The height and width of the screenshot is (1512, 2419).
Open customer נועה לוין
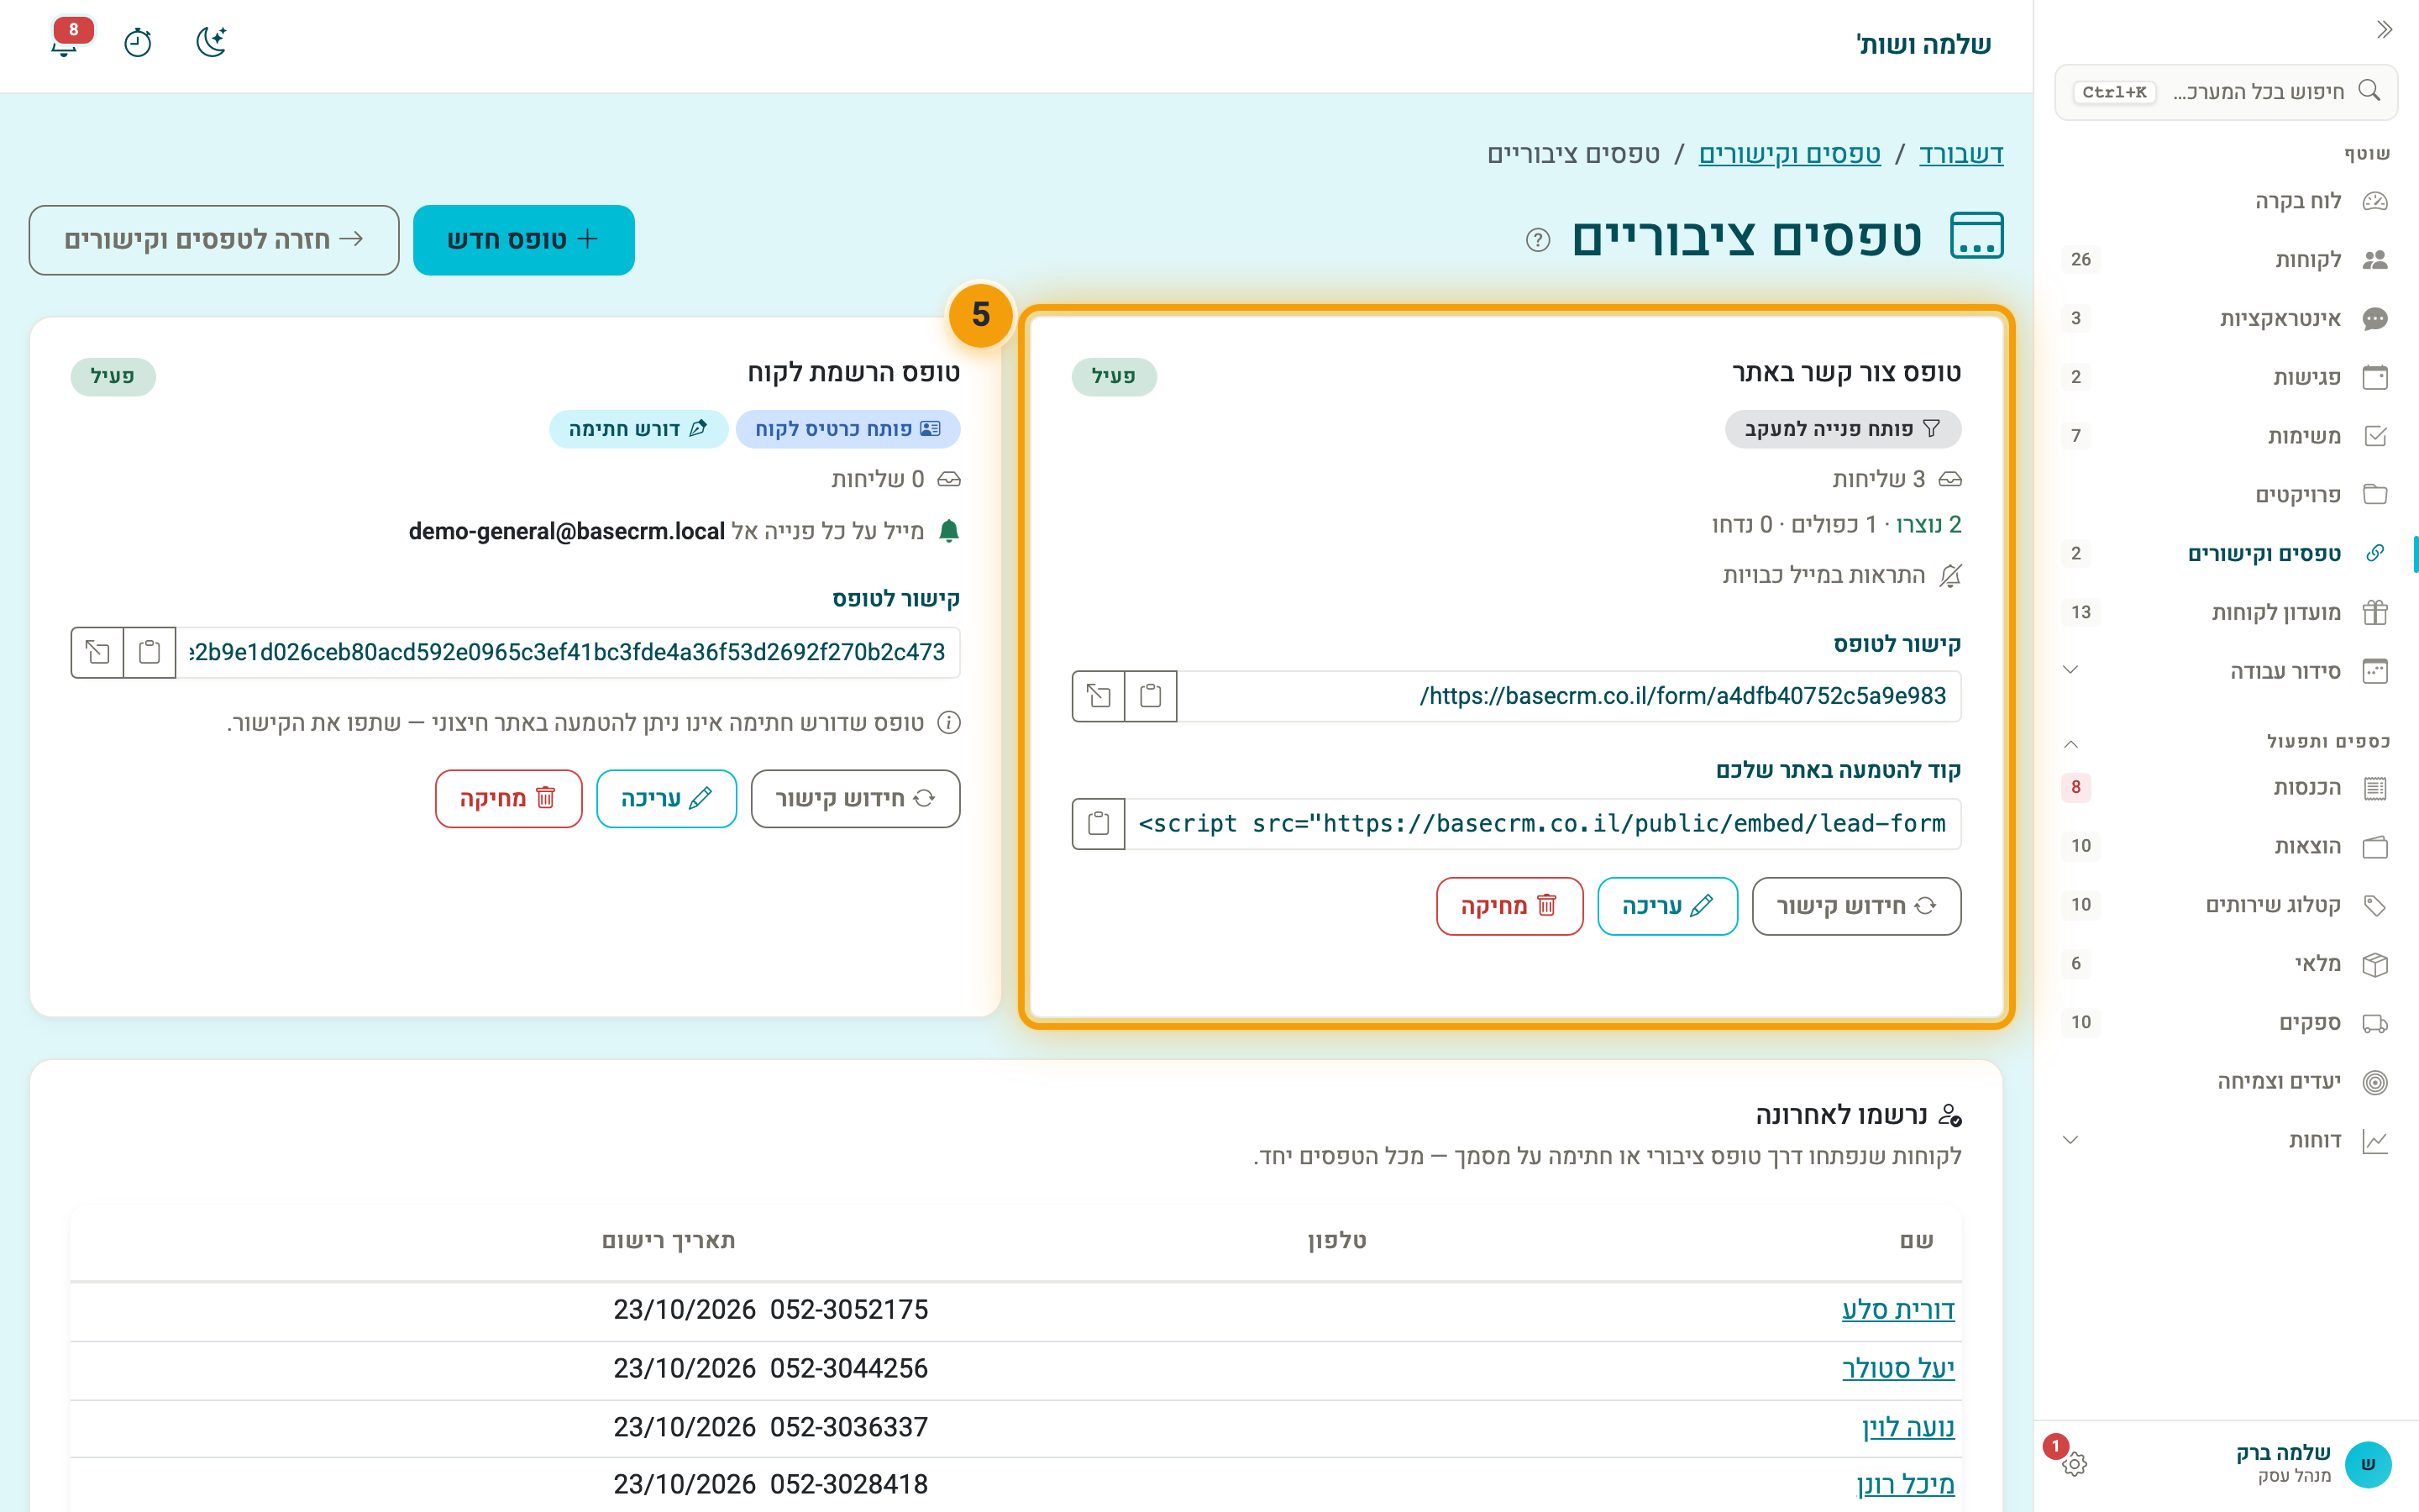click(1907, 1427)
